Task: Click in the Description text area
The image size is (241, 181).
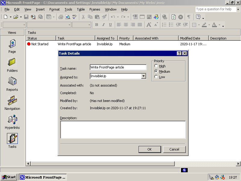Action: (x=123, y=130)
